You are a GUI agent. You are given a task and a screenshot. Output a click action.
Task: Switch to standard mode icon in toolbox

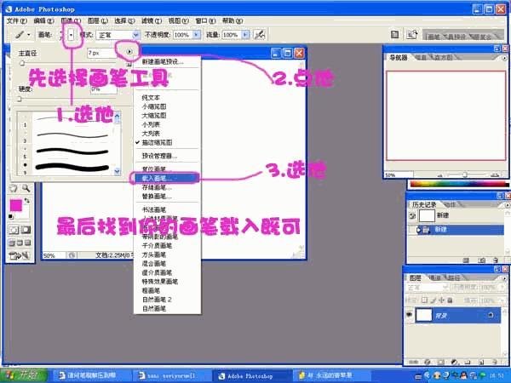click(14, 231)
